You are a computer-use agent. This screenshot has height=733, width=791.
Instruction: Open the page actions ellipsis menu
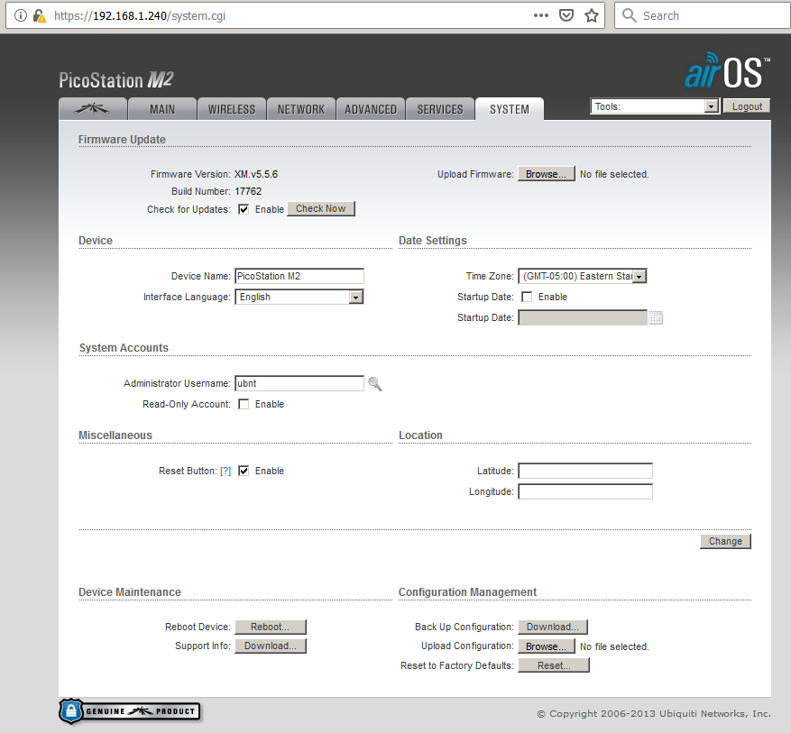540,15
